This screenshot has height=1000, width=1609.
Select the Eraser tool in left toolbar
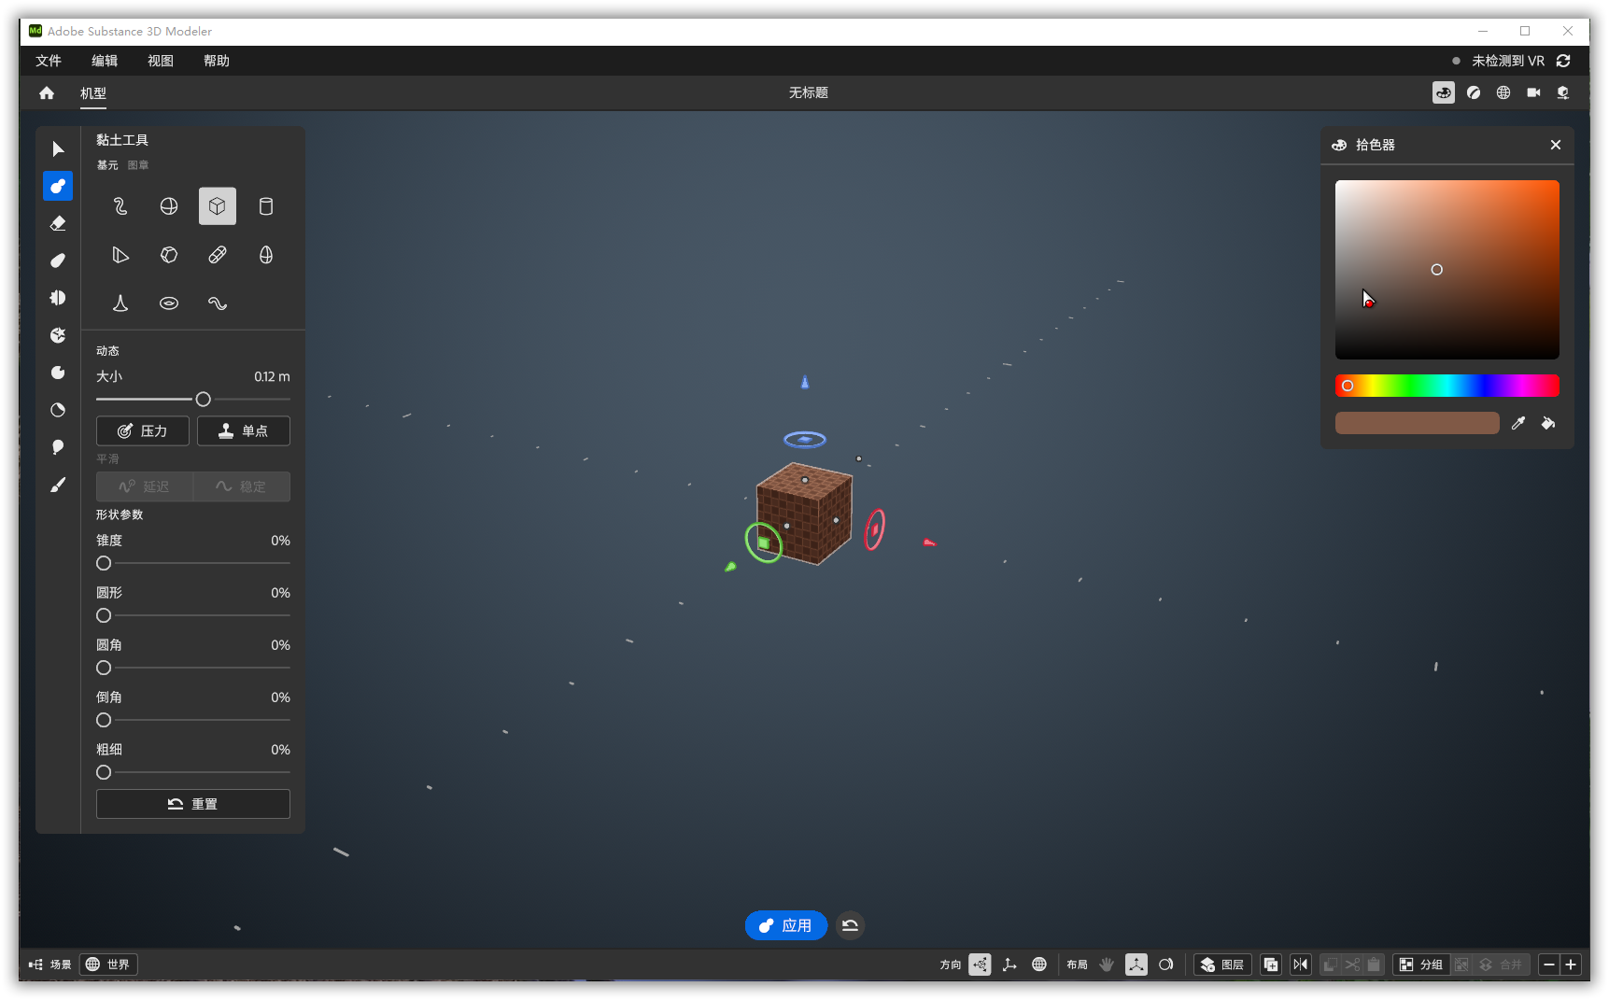point(58,223)
